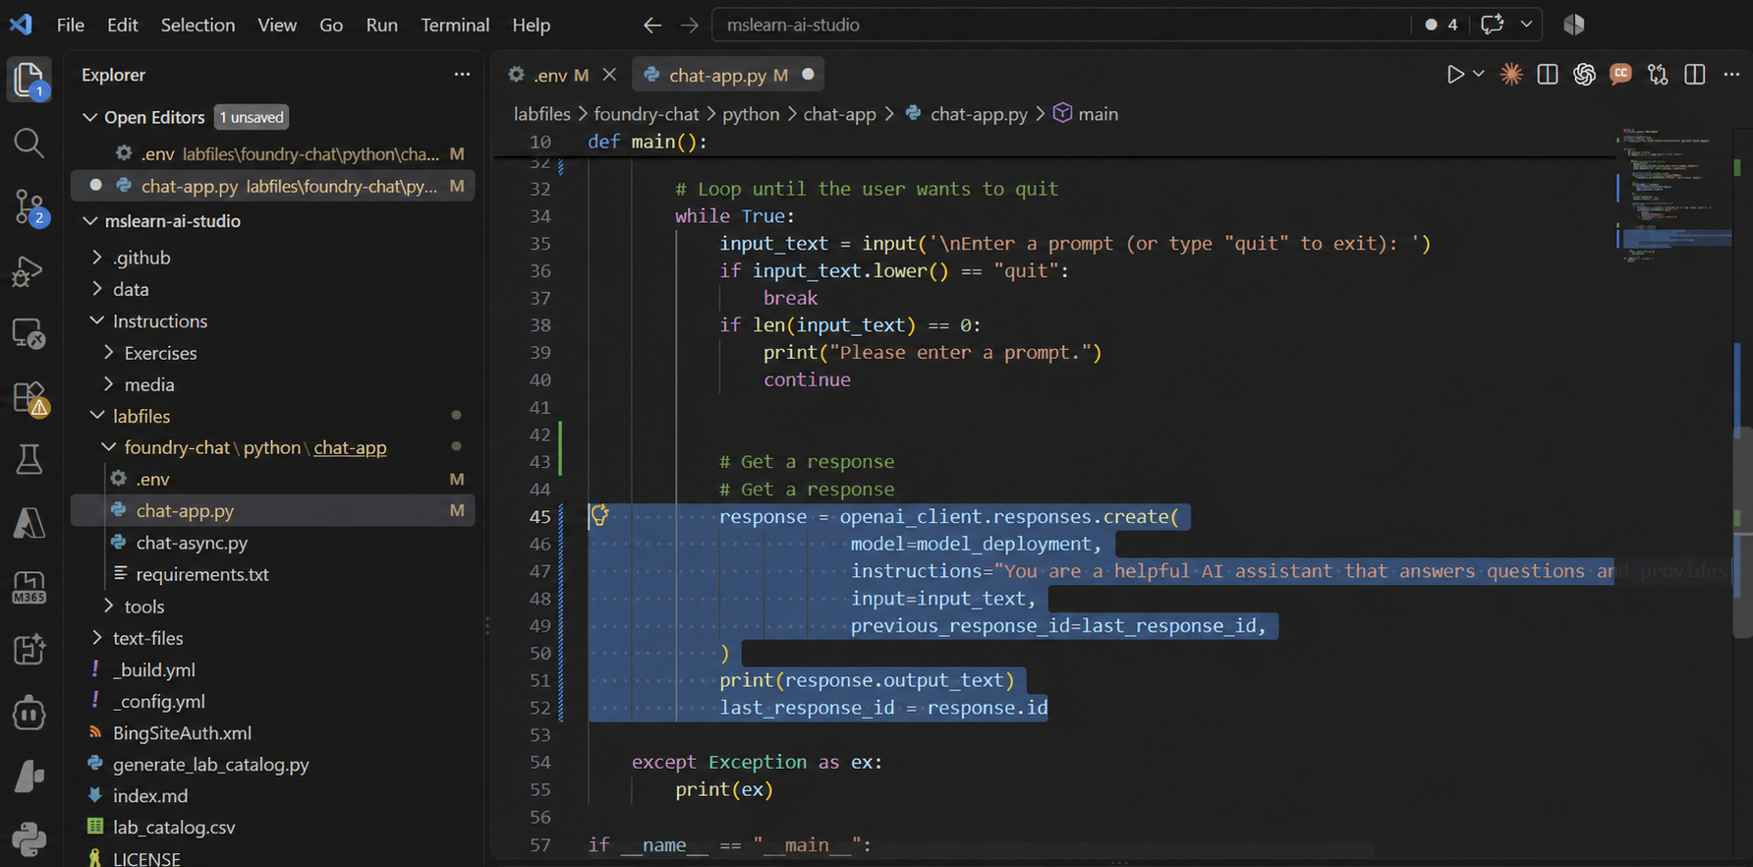Open the Python icon in activity bar
Image resolution: width=1753 pixels, height=867 pixels.
29,838
